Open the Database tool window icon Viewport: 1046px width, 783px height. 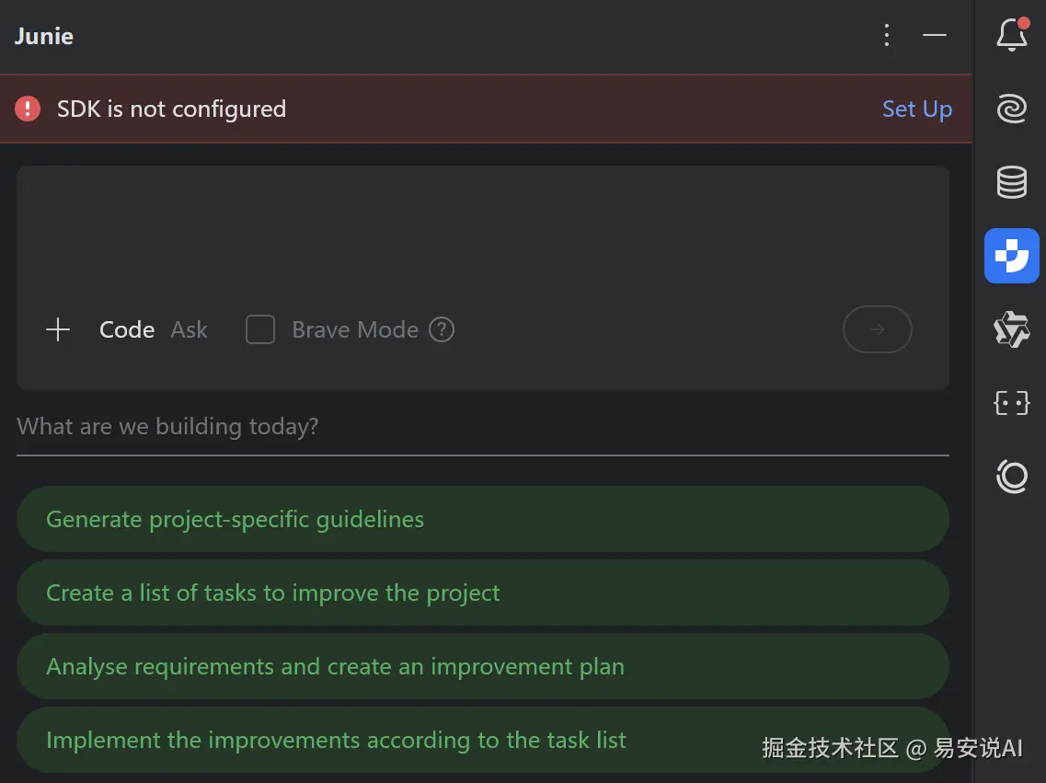pos(1011,182)
